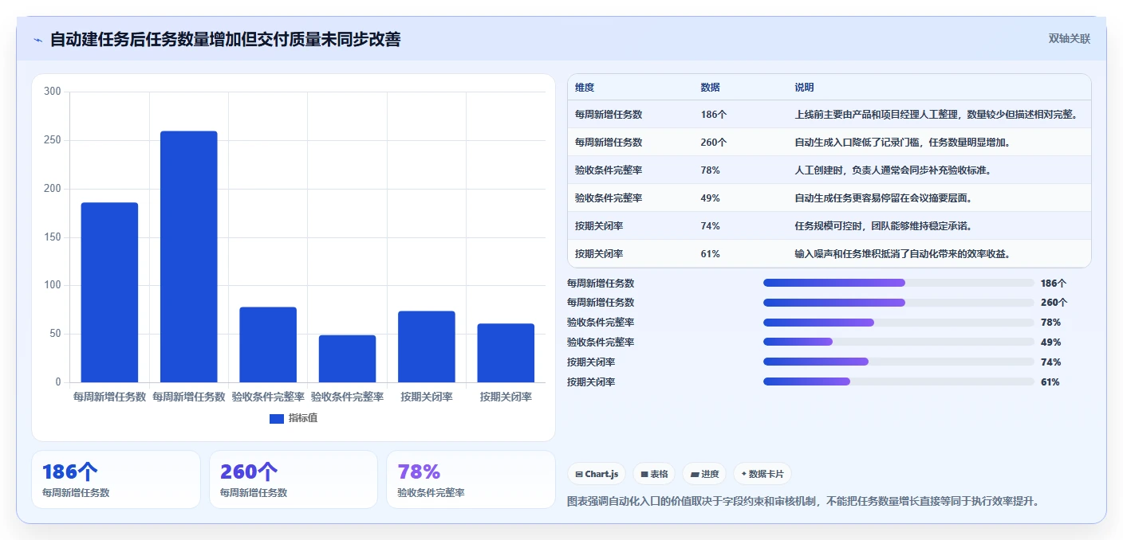This screenshot has width=1123, height=540.
Task: Click the 200 y-axis label
Action: tap(53, 189)
